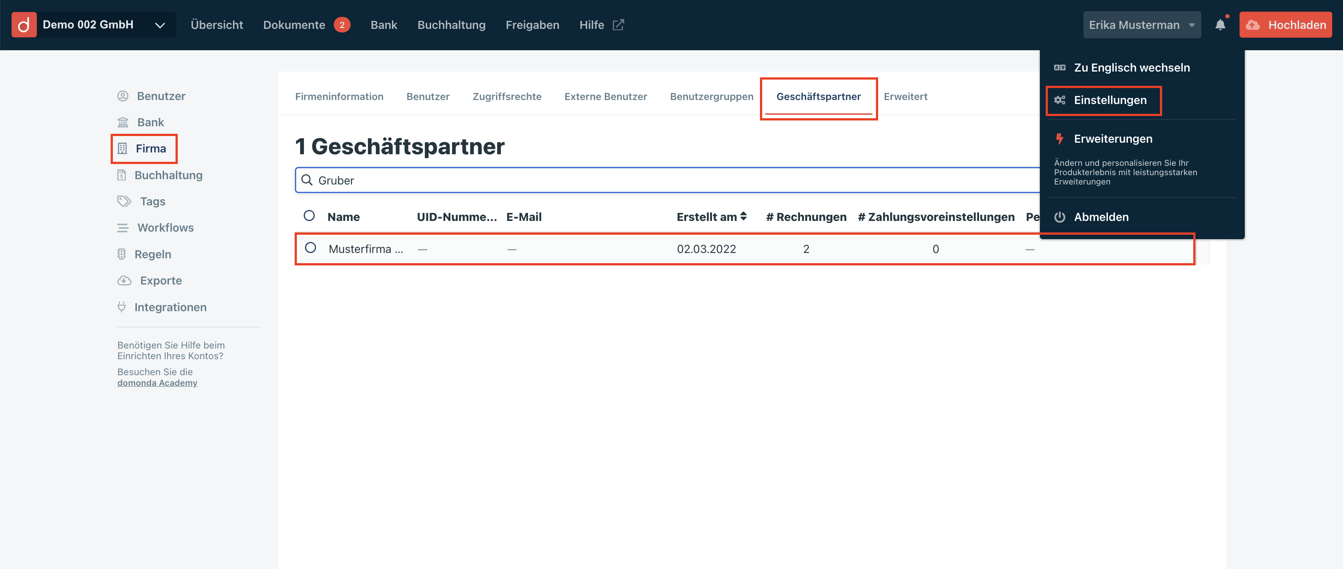Click Abmelden to log out

point(1101,217)
